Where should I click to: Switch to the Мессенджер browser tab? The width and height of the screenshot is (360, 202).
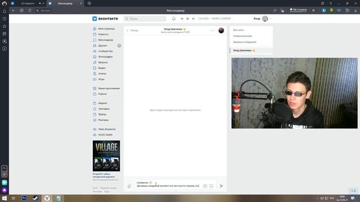(65, 3)
